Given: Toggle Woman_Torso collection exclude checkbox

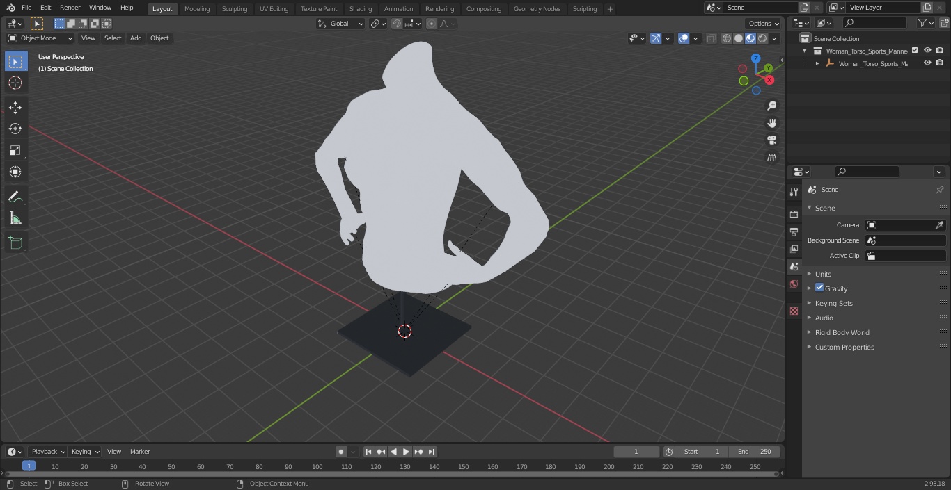Looking at the screenshot, I should [x=915, y=50].
